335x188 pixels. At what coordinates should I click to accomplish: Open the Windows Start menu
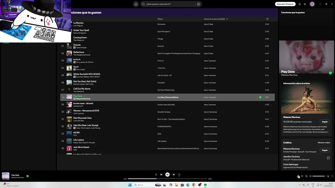130,185
